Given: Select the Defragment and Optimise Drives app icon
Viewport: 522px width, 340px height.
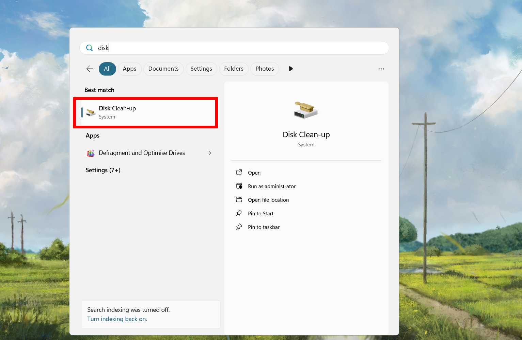Looking at the screenshot, I should pyautogui.click(x=90, y=153).
